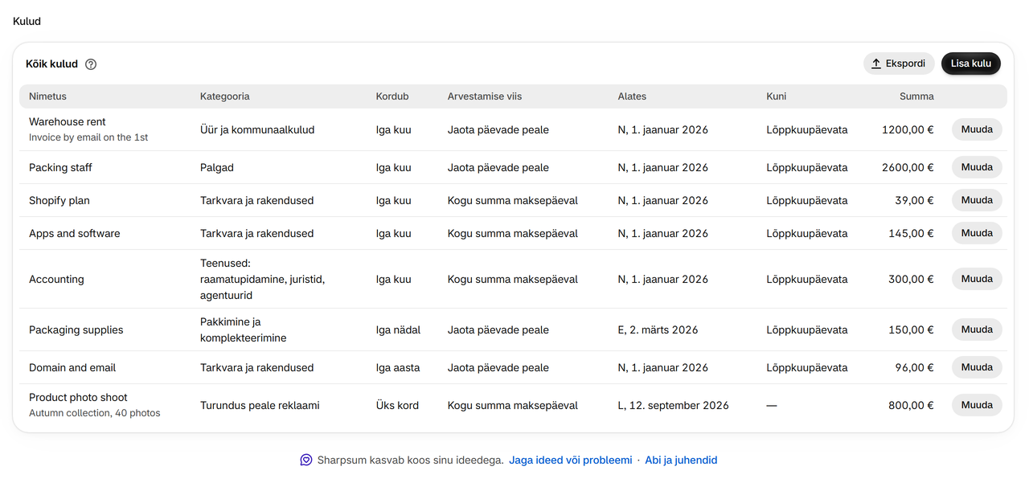Click the E, 2. märts 2026 date
The height and width of the screenshot is (487, 1029).
pyautogui.click(x=658, y=329)
